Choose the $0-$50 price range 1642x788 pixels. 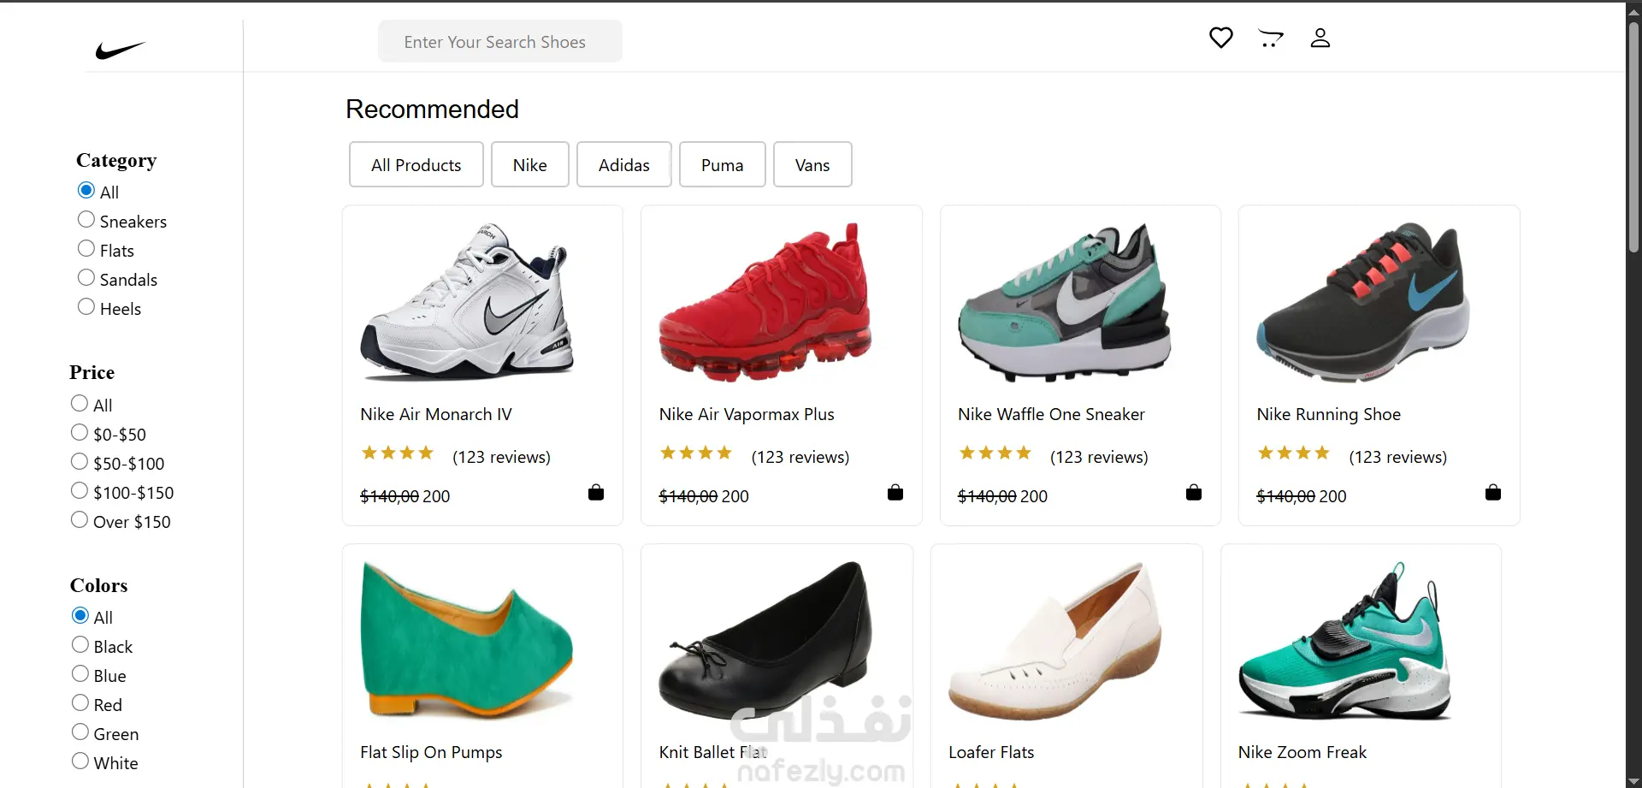[x=80, y=432]
